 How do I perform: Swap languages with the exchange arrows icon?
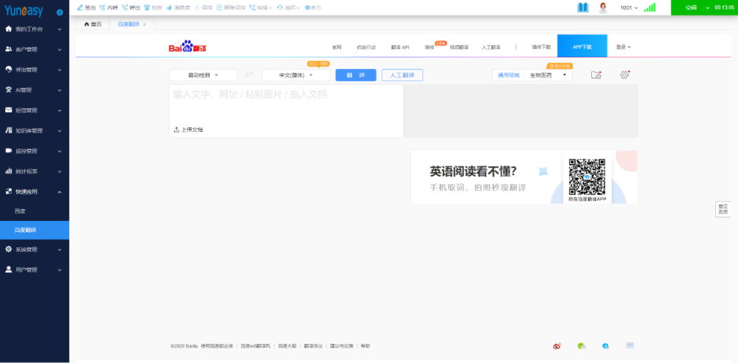[249, 74]
